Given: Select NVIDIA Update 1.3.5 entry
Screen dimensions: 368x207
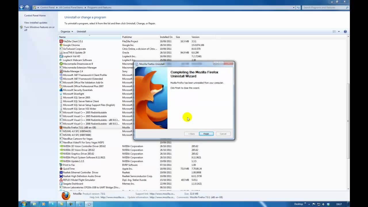Looking at the screenshot, I should pyautogui.click(x=73, y=161).
